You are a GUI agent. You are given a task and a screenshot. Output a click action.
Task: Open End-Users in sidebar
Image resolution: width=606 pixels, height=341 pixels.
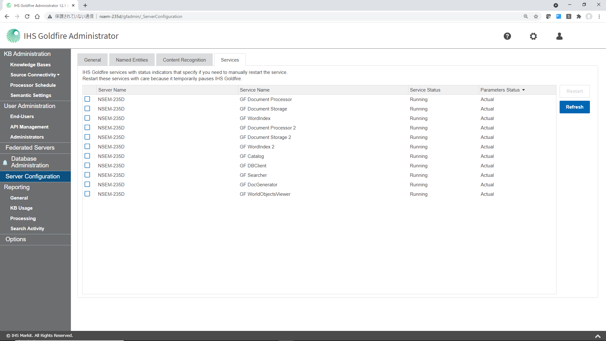(22, 117)
